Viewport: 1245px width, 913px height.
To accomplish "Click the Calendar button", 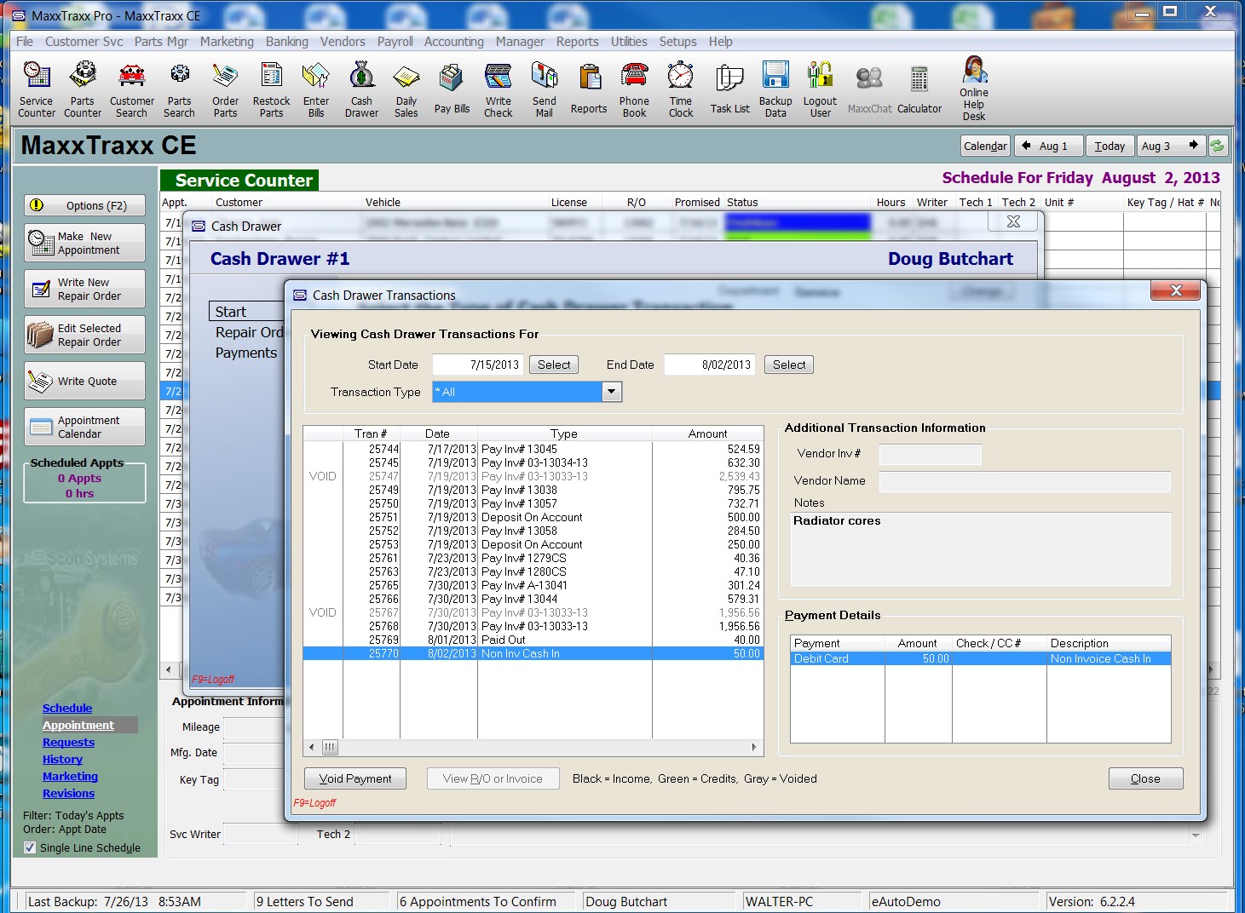I will [x=985, y=146].
